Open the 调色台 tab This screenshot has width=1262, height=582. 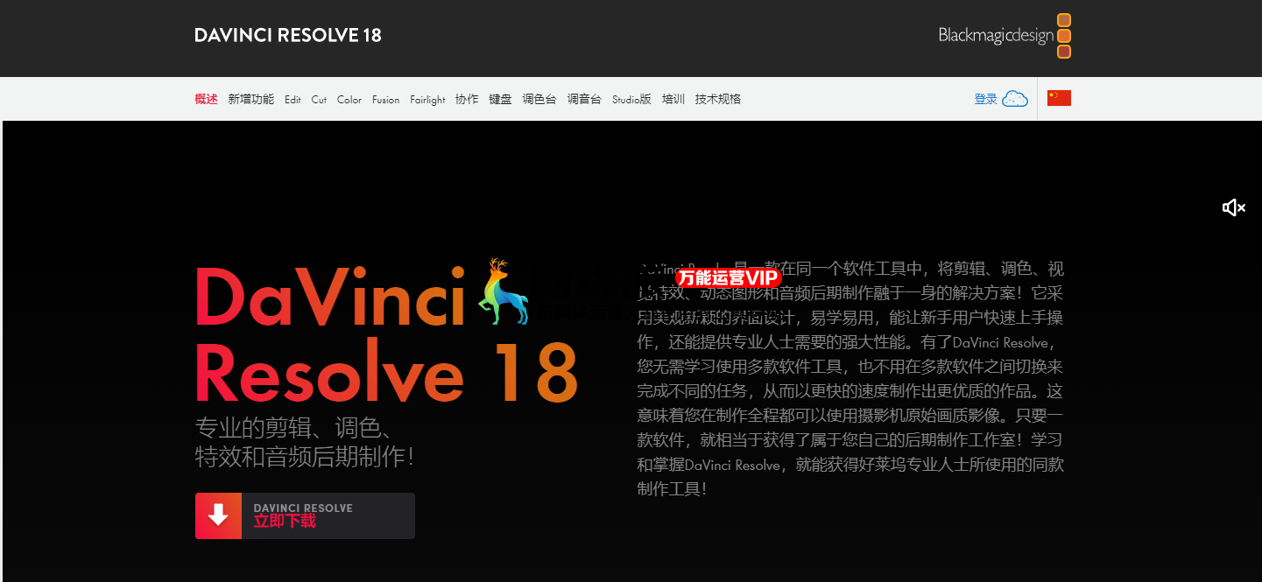(539, 99)
